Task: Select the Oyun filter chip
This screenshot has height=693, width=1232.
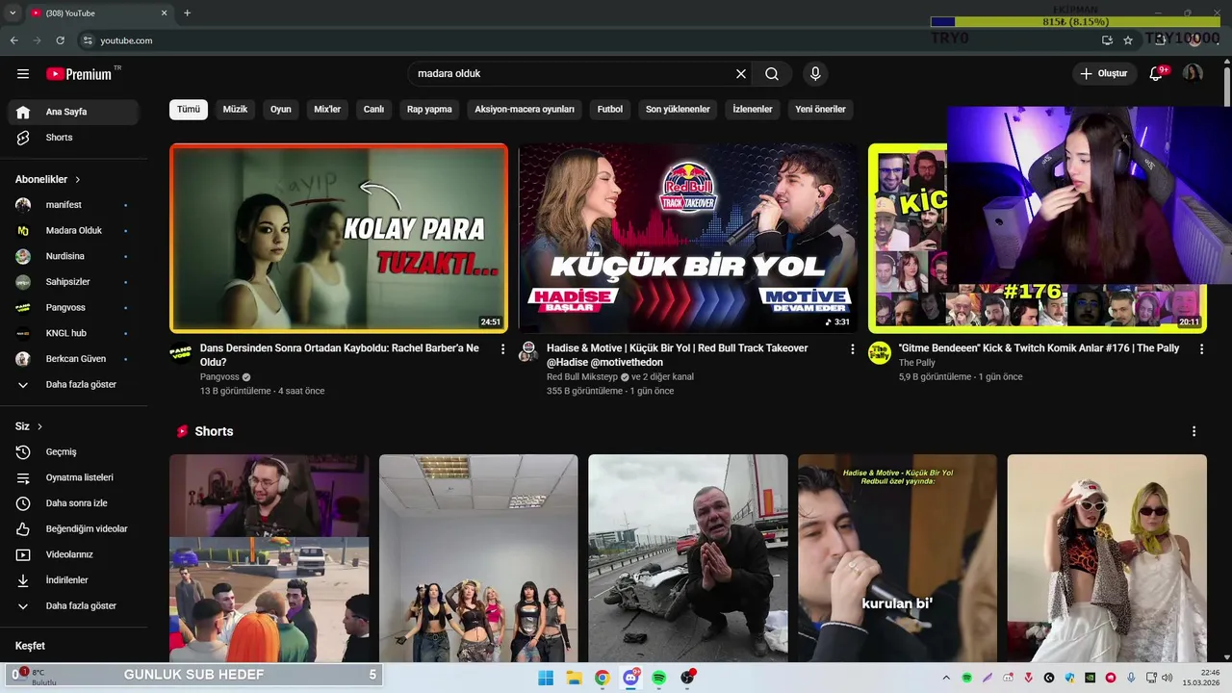Action: tap(281, 110)
